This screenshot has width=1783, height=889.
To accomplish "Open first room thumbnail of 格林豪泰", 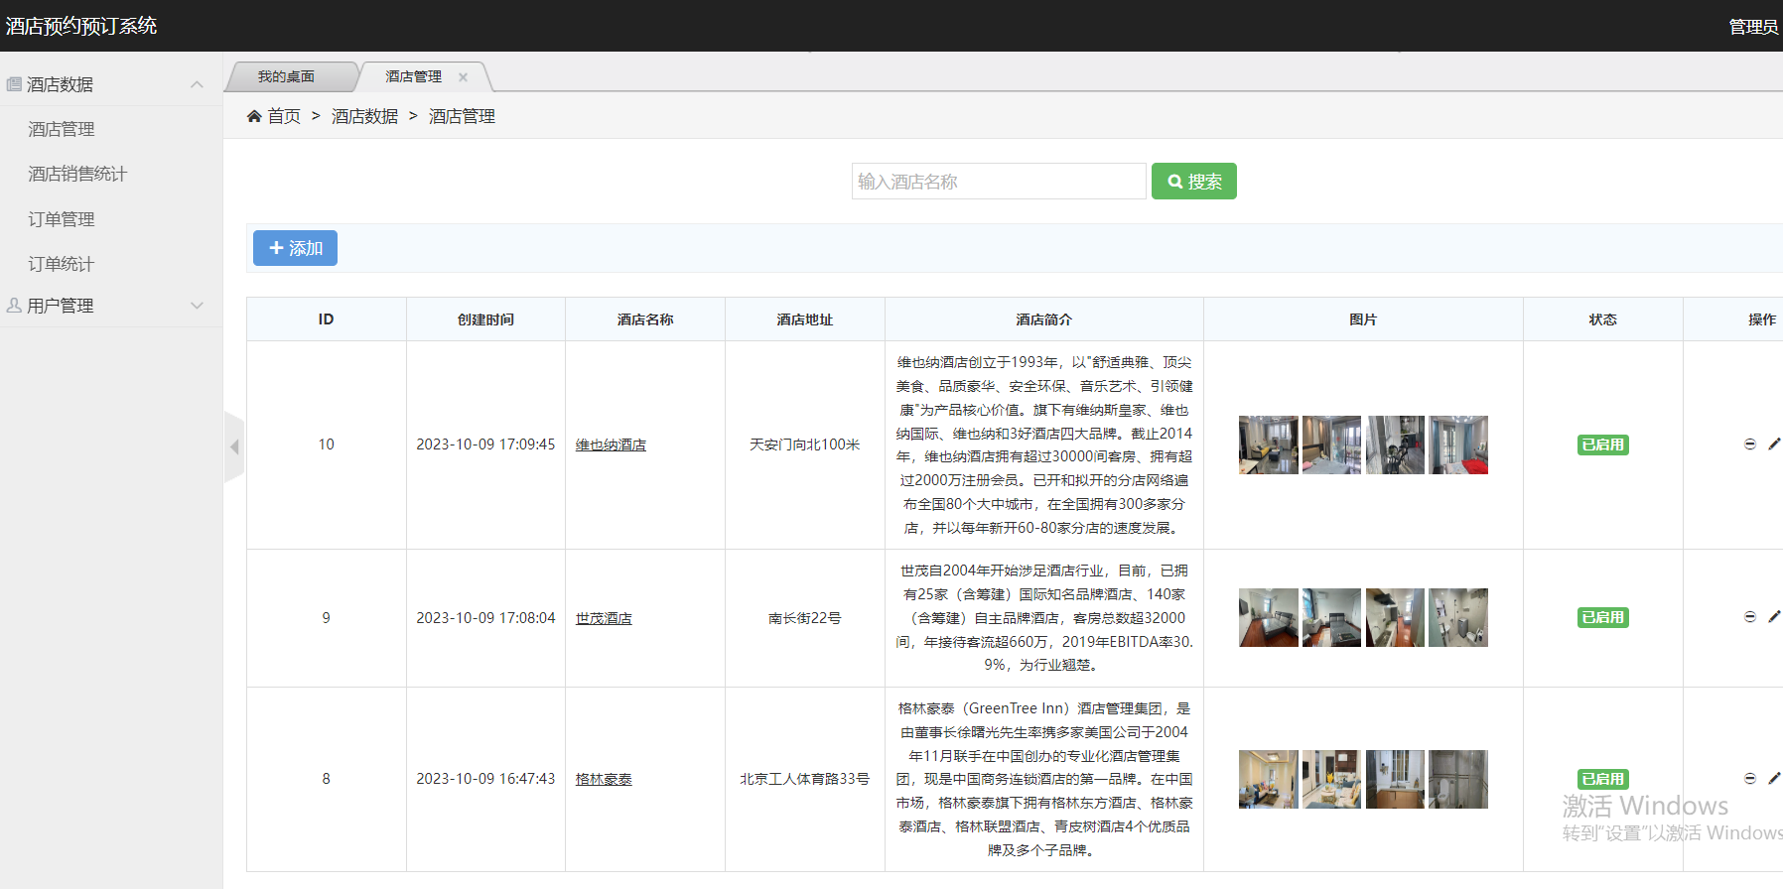I will (x=1268, y=779).
